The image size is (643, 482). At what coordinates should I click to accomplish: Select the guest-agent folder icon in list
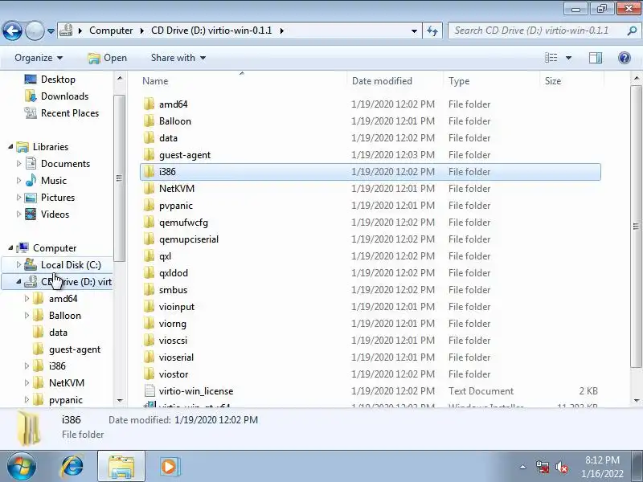[149, 154]
